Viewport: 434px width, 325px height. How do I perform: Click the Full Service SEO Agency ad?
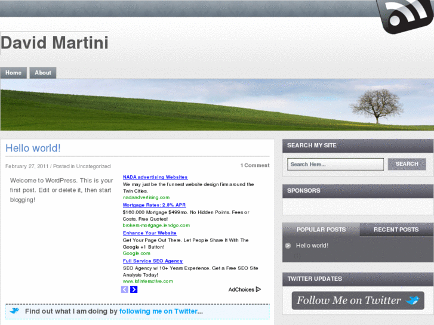point(153,261)
